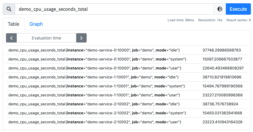The image size is (253, 132).
Task: Focus the query expression input field
Action: (x=114, y=9)
